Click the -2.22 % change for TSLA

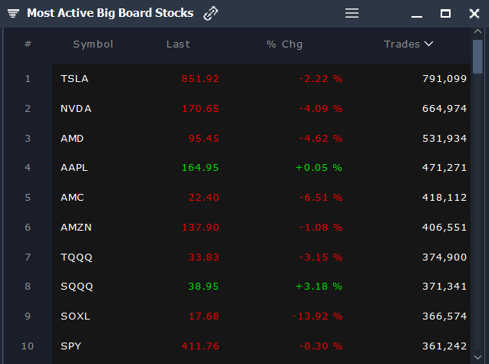(x=321, y=79)
